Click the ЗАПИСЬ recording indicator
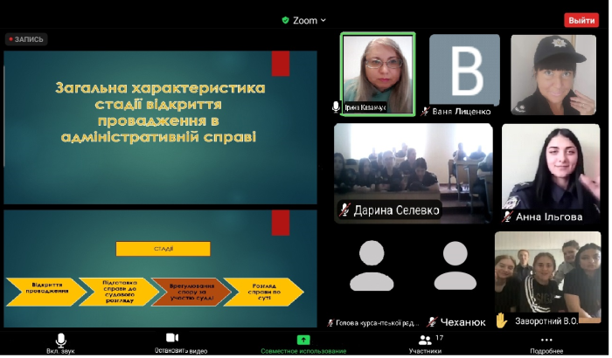The image size is (612, 358). [x=26, y=39]
